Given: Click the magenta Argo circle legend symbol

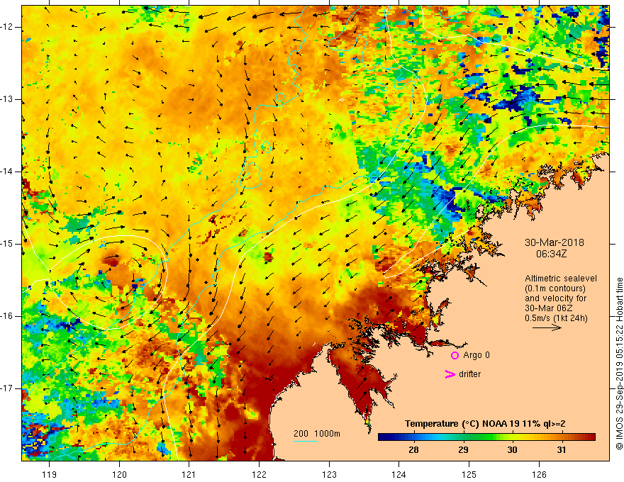Looking at the screenshot, I should click(x=455, y=356).
